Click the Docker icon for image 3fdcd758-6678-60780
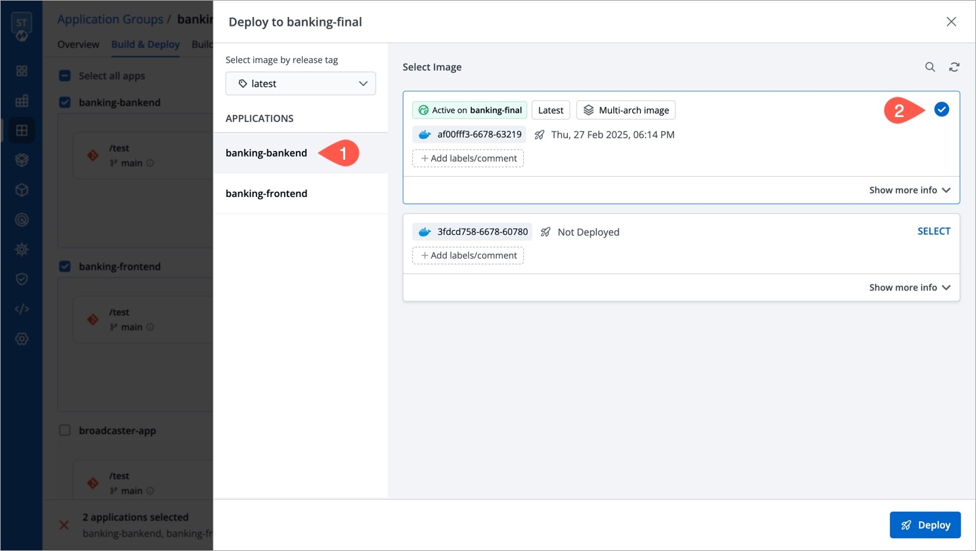 click(424, 232)
